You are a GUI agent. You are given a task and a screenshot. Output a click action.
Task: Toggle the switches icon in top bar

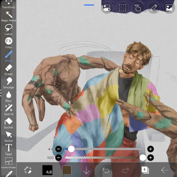pyautogui.click(x=107, y=8)
